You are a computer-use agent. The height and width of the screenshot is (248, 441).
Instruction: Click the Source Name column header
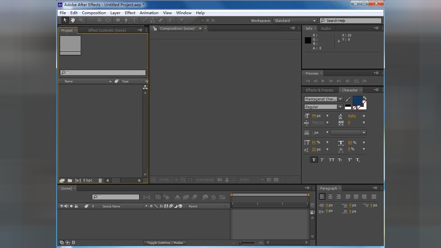(111, 206)
